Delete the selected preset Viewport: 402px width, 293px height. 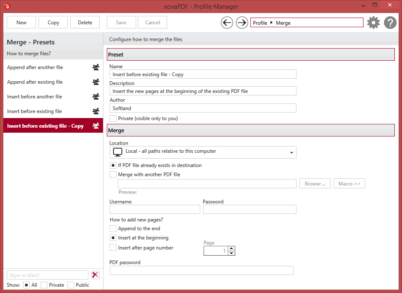click(85, 22)
